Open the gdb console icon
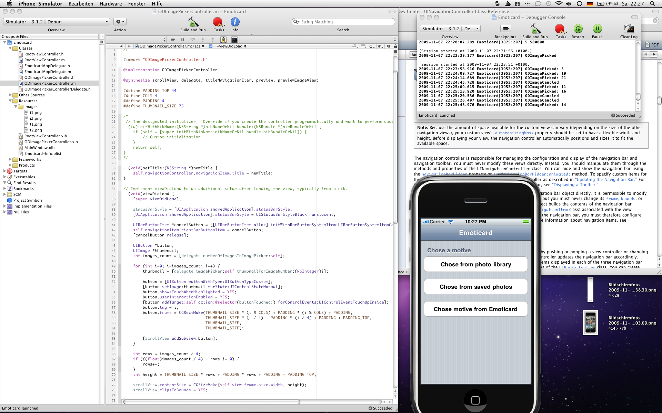Screen dimensions: 662x413 (x=234, y=40)
